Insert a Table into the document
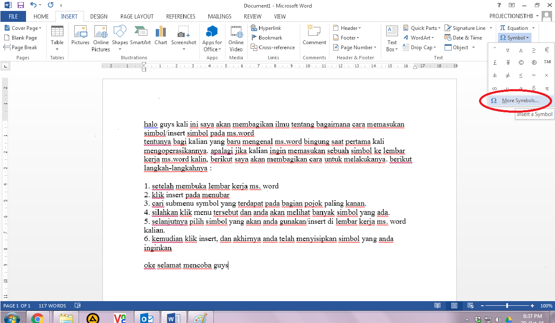Screen dimensions: 555x323 pos(57,38)
